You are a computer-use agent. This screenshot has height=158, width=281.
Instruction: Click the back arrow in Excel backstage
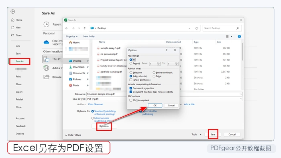[x=12, y=12]
